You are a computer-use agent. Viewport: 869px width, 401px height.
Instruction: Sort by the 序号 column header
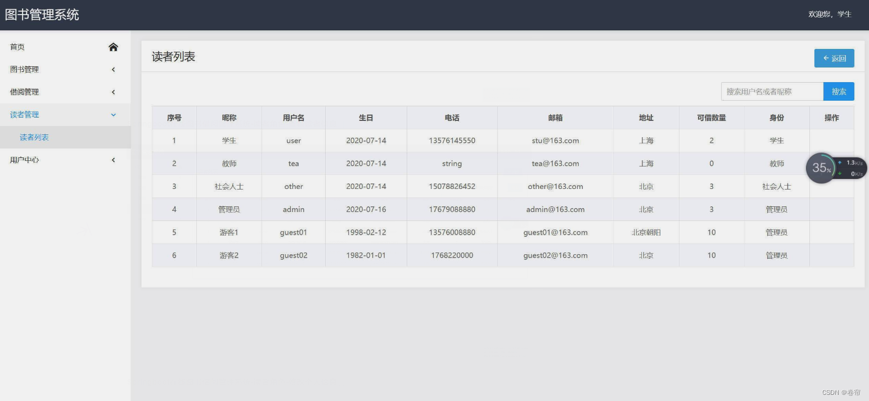(x=174, y=118)
